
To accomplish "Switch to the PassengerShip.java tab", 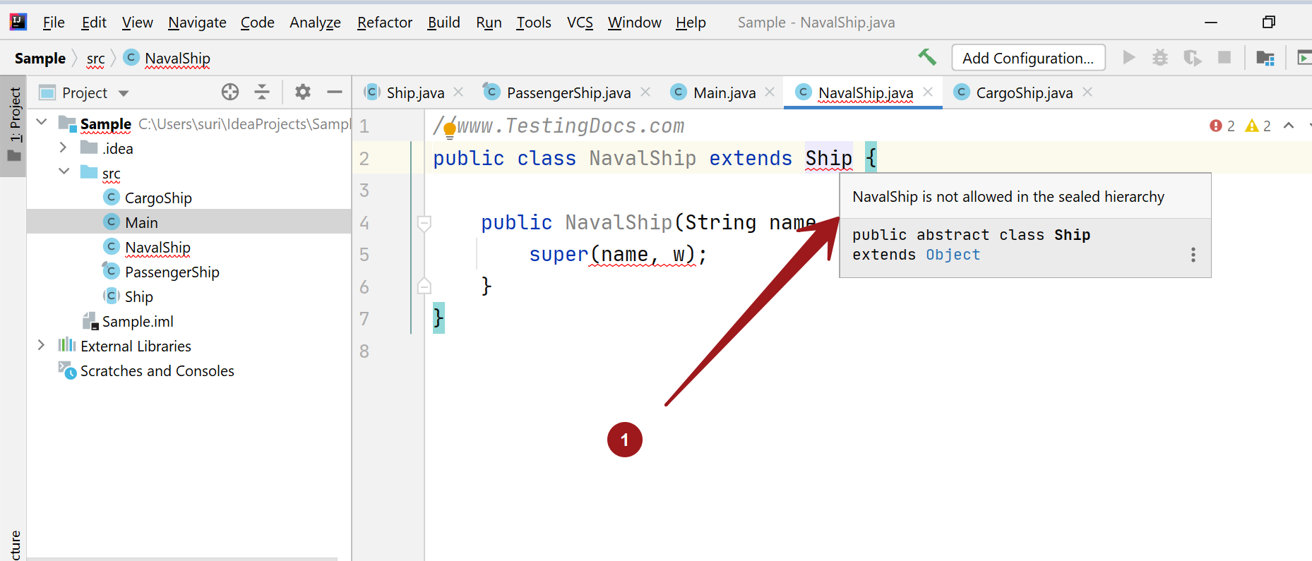I will click(x=568, y=92).
